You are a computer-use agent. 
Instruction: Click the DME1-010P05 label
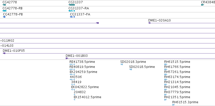[x=14, y=51]
